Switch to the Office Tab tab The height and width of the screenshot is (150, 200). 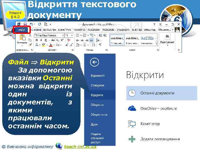pyautogui.click(x=150, y=30)
